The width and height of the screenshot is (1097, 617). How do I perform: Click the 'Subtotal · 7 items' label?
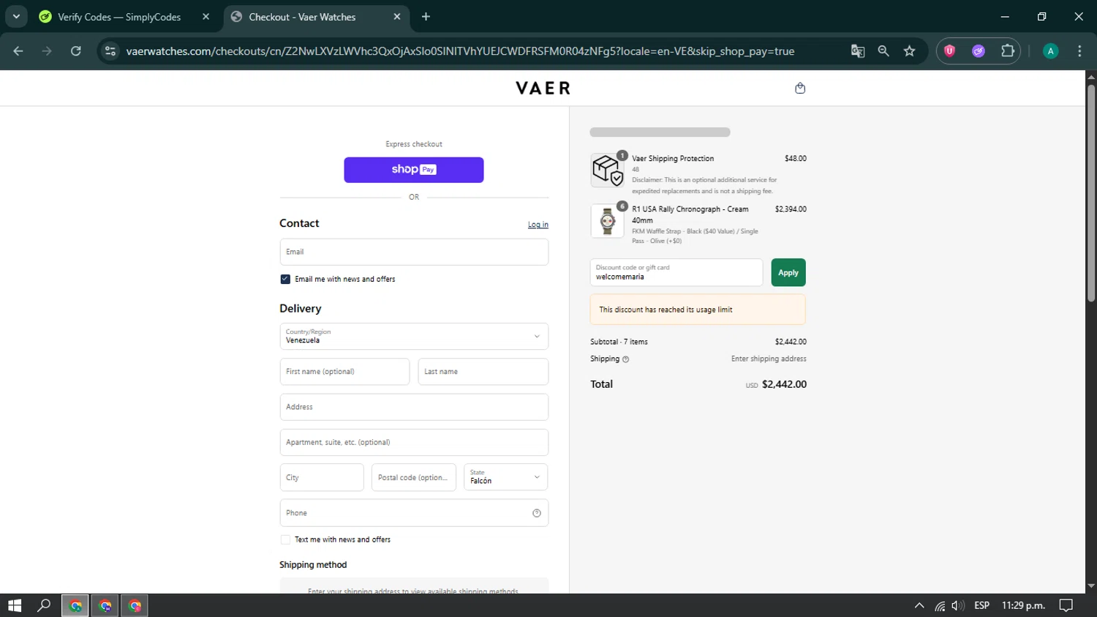point(619,342)
